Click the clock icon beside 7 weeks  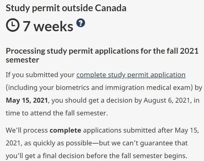tap(13, 26)
